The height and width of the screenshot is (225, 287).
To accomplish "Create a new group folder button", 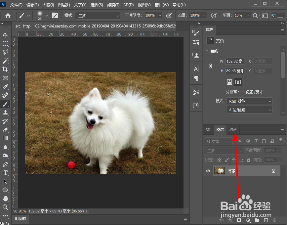I will click(257, 220).
